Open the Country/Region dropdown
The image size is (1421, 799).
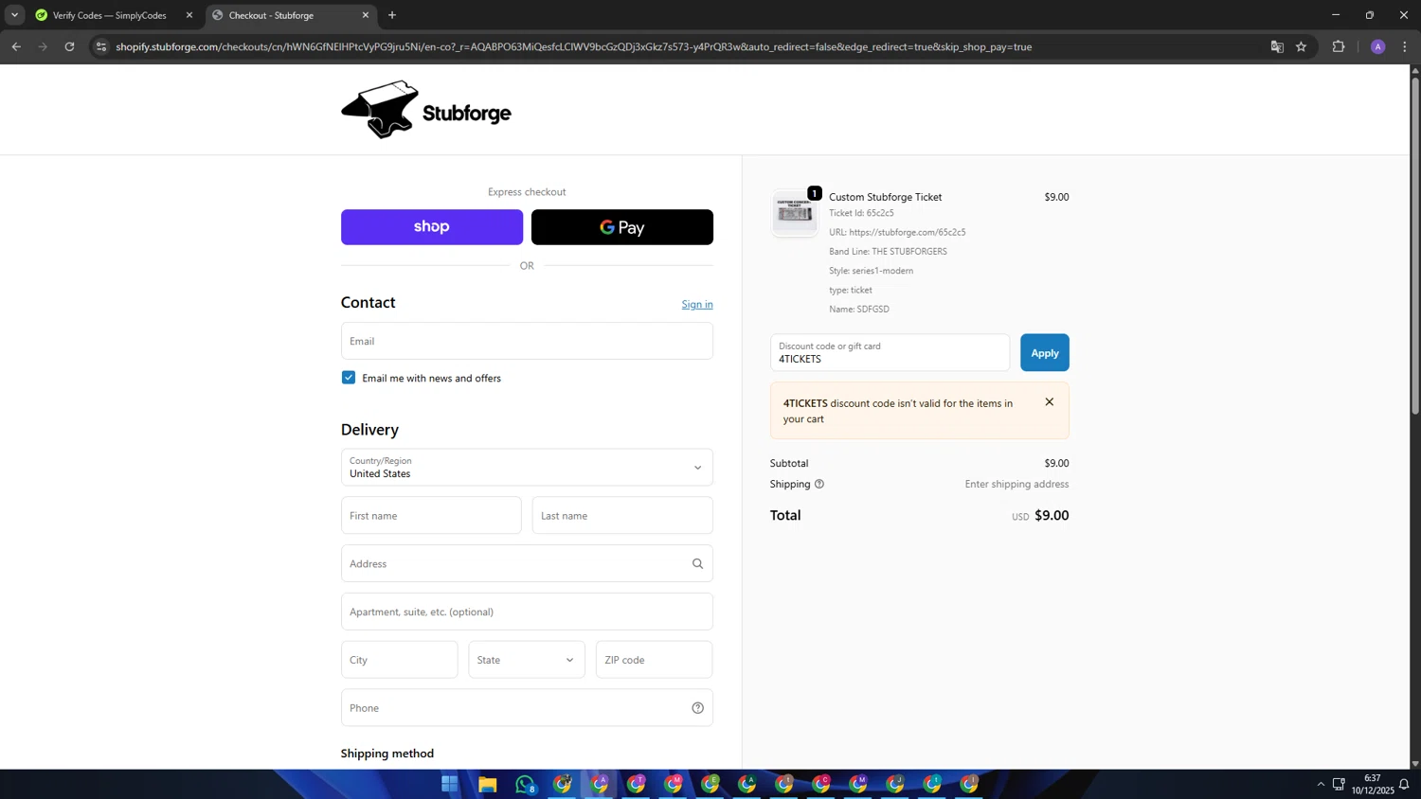point(527,468)
